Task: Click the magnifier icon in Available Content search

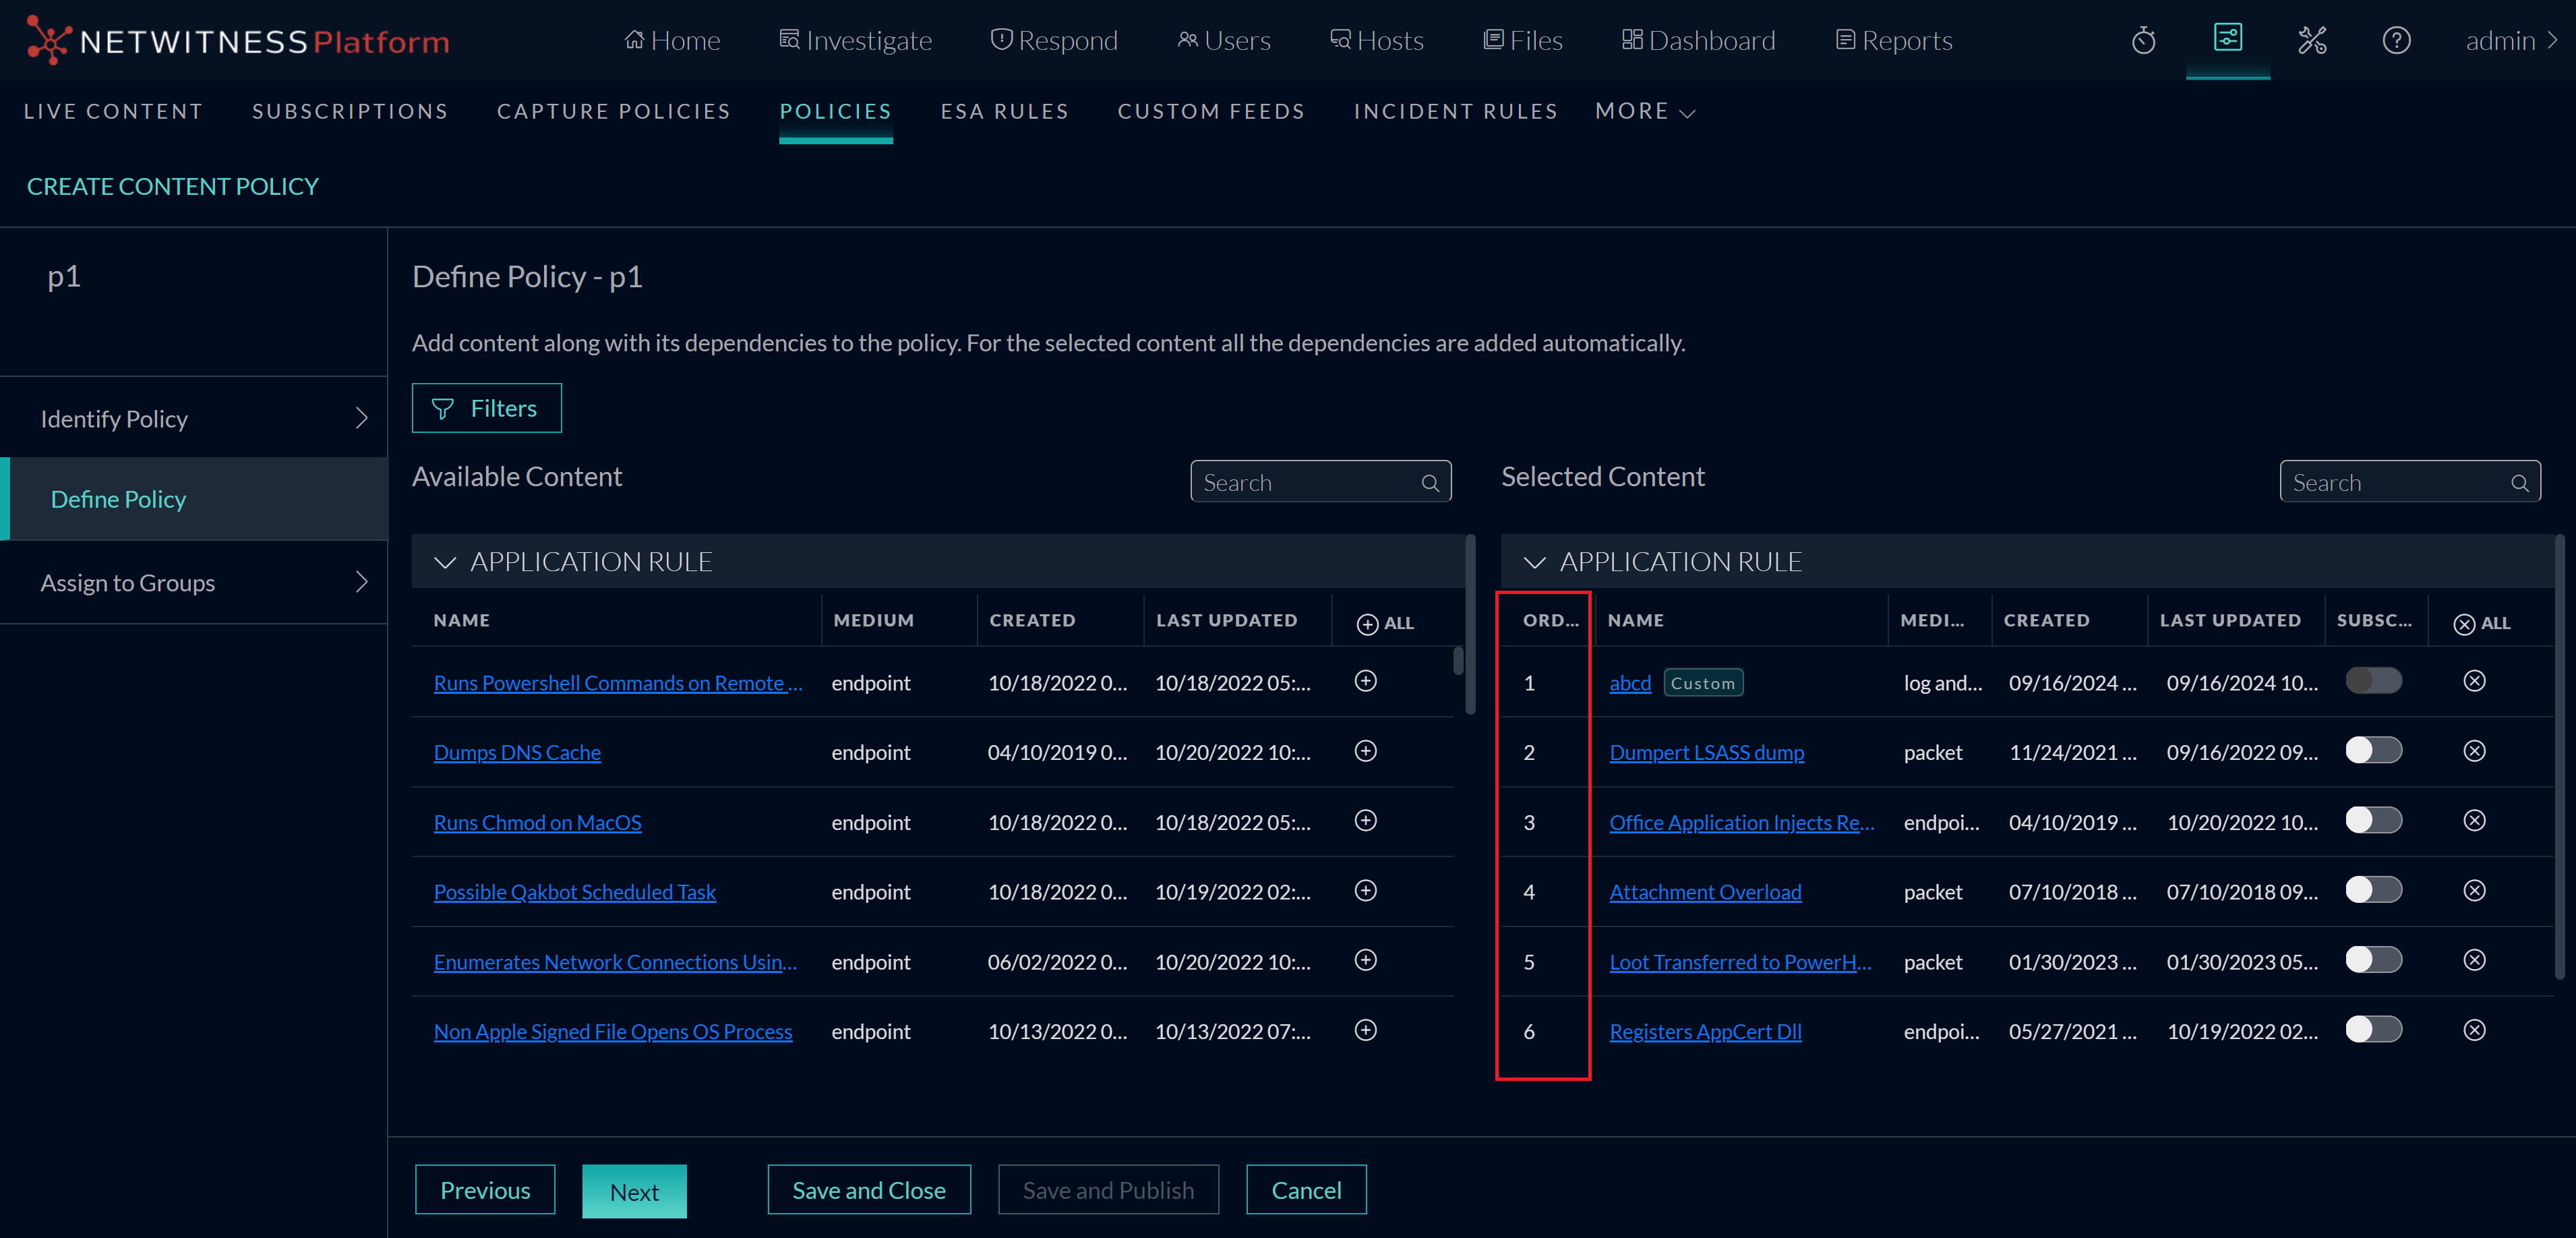Action: click(x=1430, y=482)
